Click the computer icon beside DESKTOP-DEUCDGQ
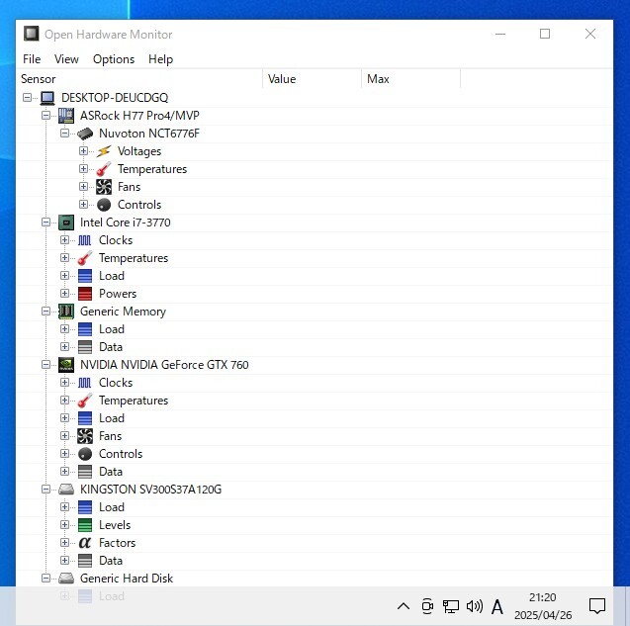Screen dimensions: 630x626 coord(47,98)
